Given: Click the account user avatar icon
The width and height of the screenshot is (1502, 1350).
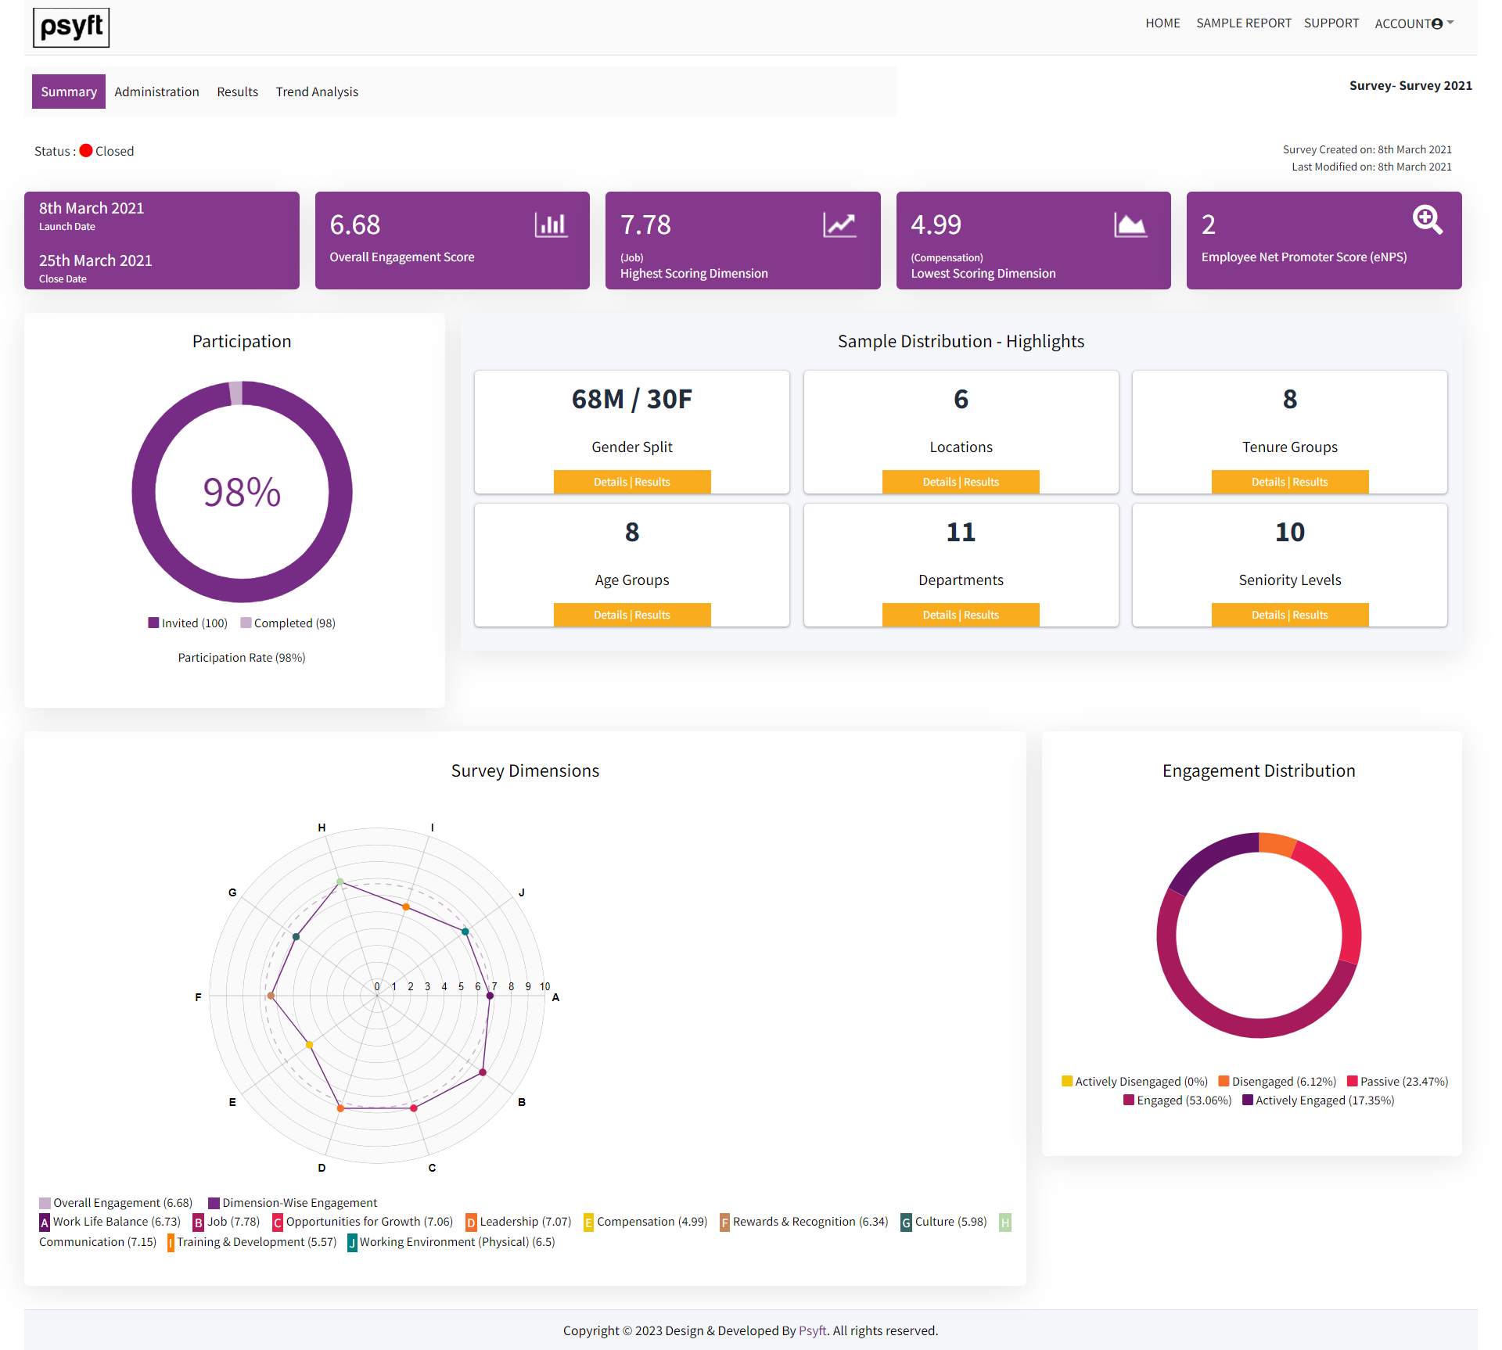Looking at the screenshot, I should pos(1438,23).
